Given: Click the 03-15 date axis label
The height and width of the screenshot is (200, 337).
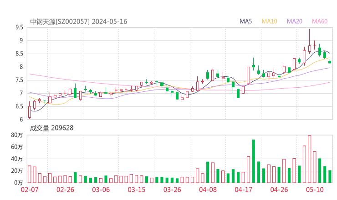Looking at the screenshot, I should pos(137,190).
